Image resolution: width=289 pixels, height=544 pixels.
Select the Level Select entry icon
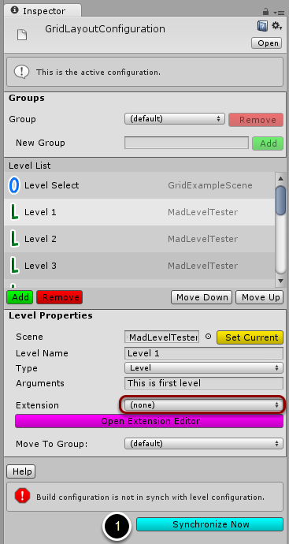(14, 185)
